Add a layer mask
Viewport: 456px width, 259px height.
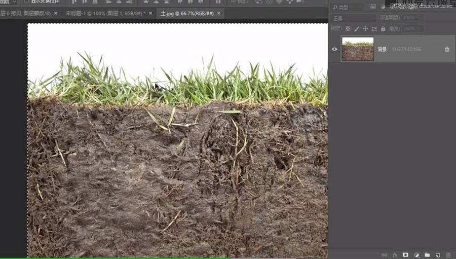point(405,255)
